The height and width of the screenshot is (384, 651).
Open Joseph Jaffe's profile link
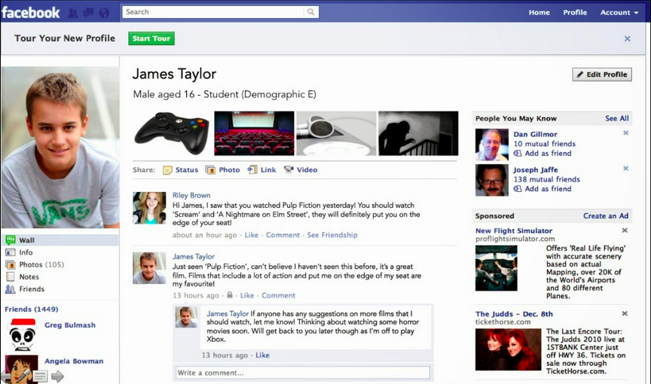click(536, 170)
